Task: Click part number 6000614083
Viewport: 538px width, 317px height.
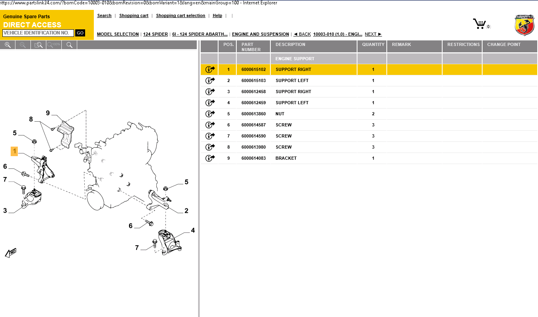Action: click(x=254, y=158)
